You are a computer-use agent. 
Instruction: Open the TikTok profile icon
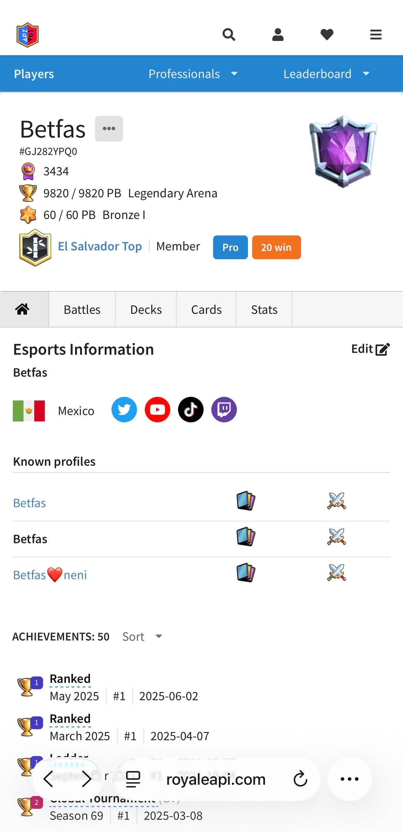pyautogui.click(x=191, y=410)
